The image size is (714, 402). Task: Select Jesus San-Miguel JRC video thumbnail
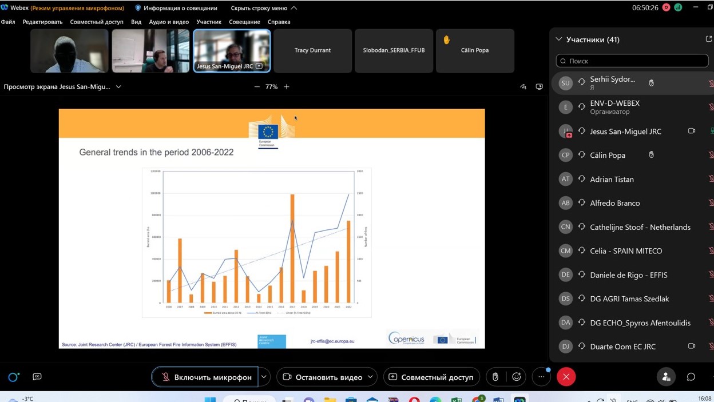(232, 51)
